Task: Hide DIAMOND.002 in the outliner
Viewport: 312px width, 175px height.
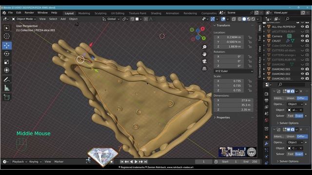Action: [302, 74]
